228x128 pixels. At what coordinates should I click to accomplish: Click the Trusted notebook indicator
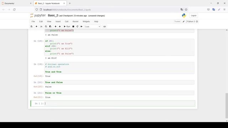(x=177, y=21)
